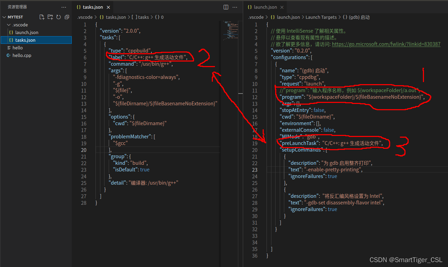Click the "preLaunchTask" key

pyautogui.click(x=299, y=143)
